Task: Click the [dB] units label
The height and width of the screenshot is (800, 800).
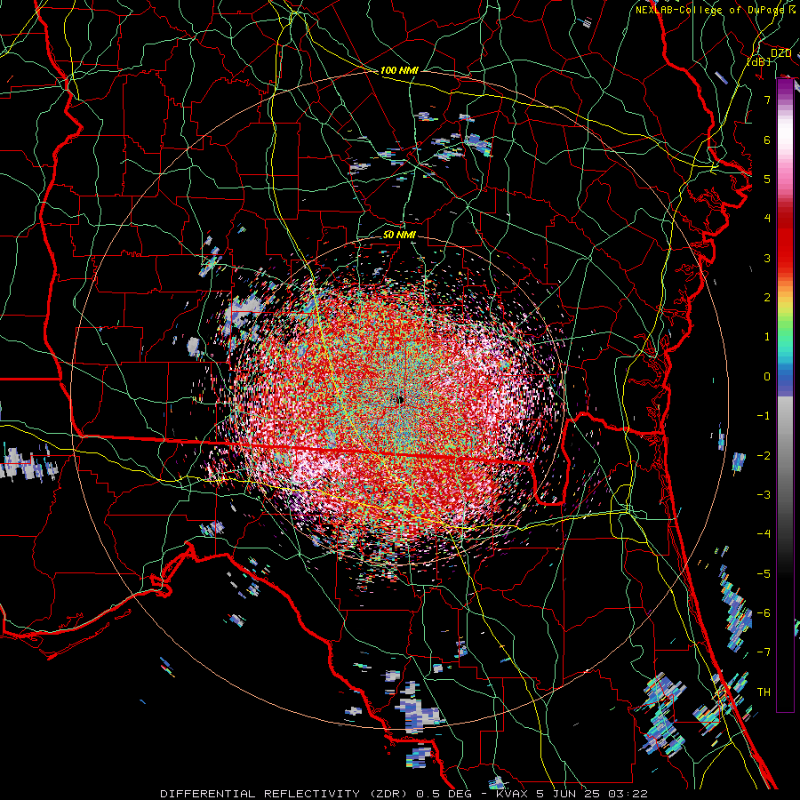Action: click(x=759, y=61)
